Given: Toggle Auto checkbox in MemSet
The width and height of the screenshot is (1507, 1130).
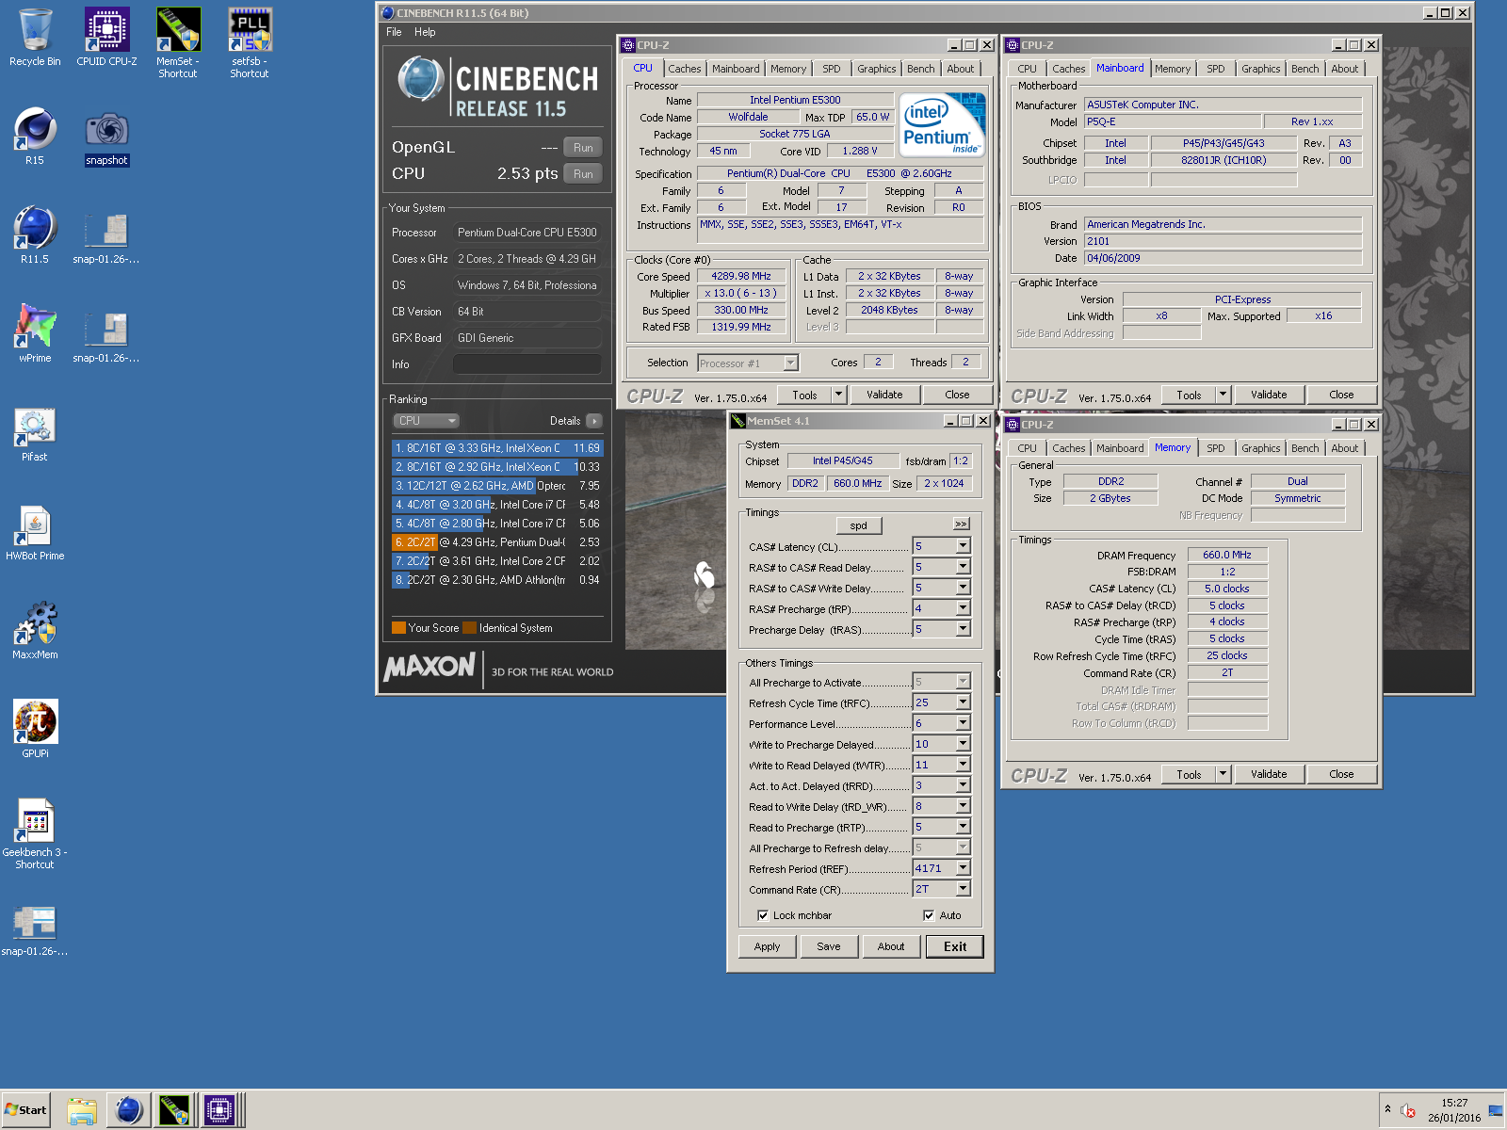Looking at the screenshot, I should (x=929, y=915).
